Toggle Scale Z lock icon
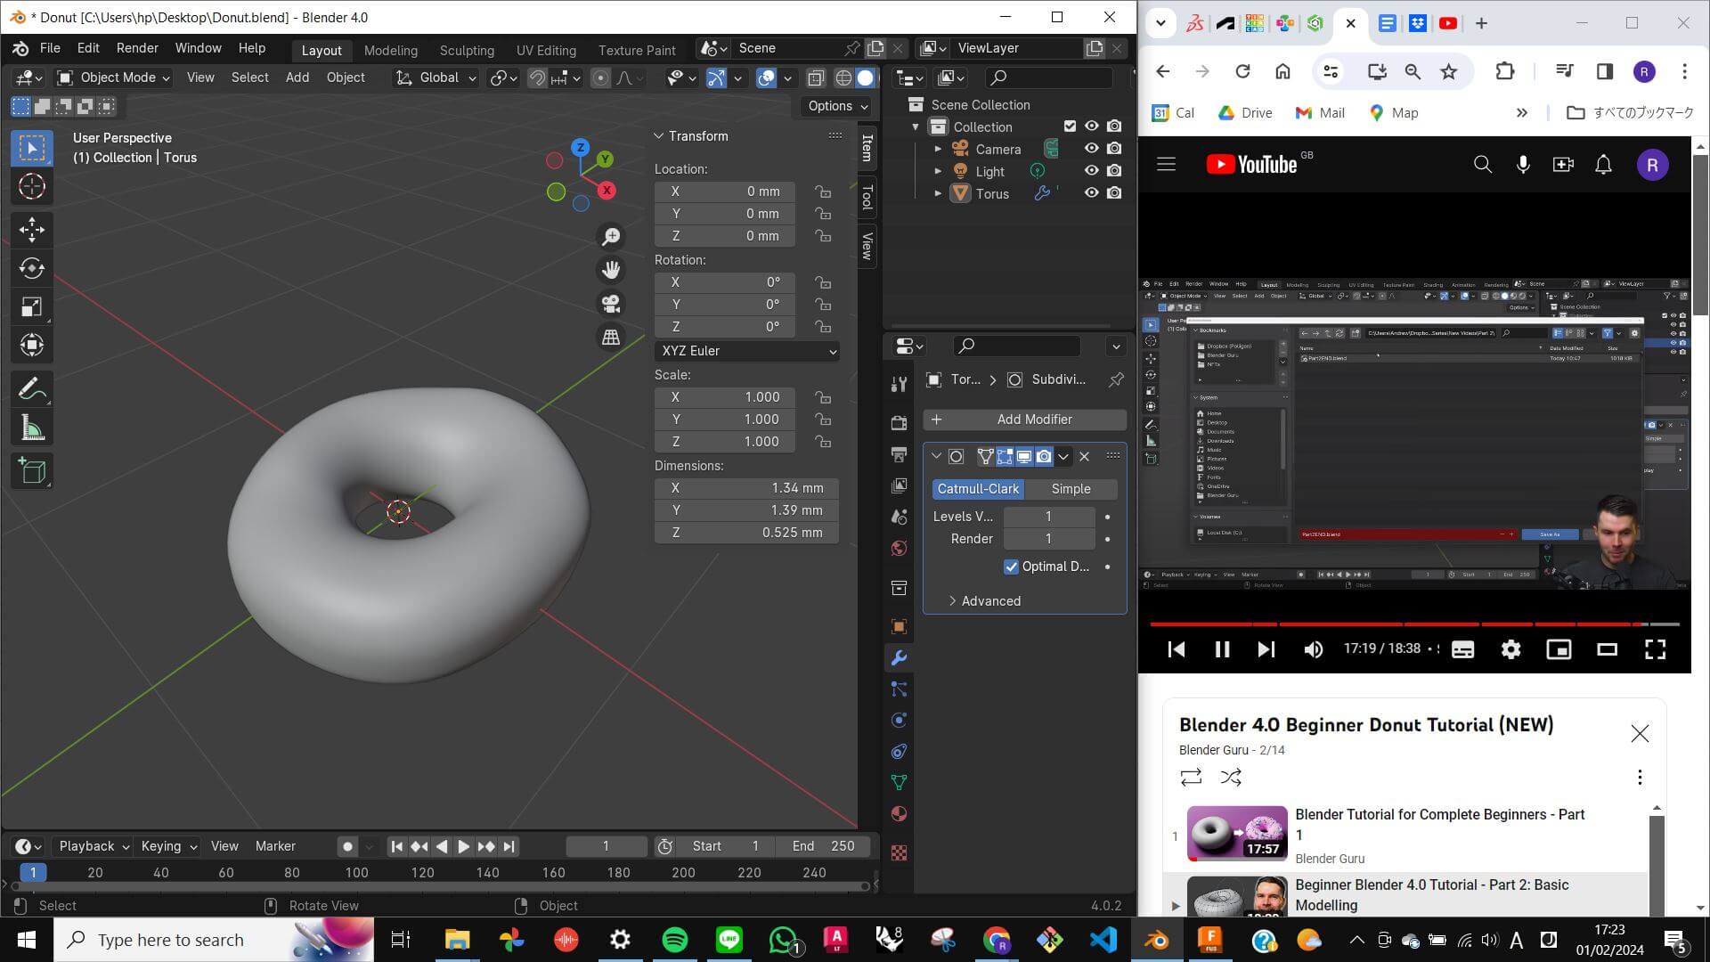The image size is (1710, 962). [823, 442]
